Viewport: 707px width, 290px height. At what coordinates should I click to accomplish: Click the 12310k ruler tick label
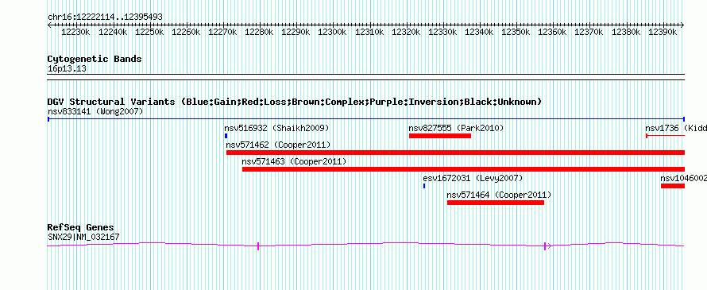pyautogui.click(x=369, y=32)
